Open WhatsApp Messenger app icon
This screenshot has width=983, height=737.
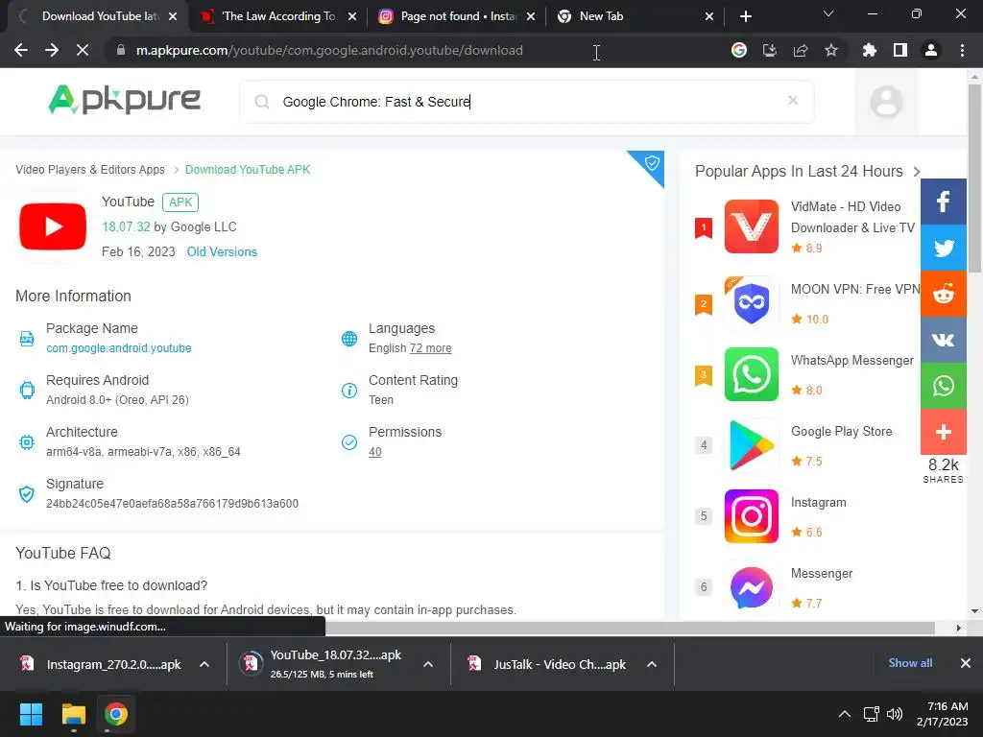tap(751, 374)
